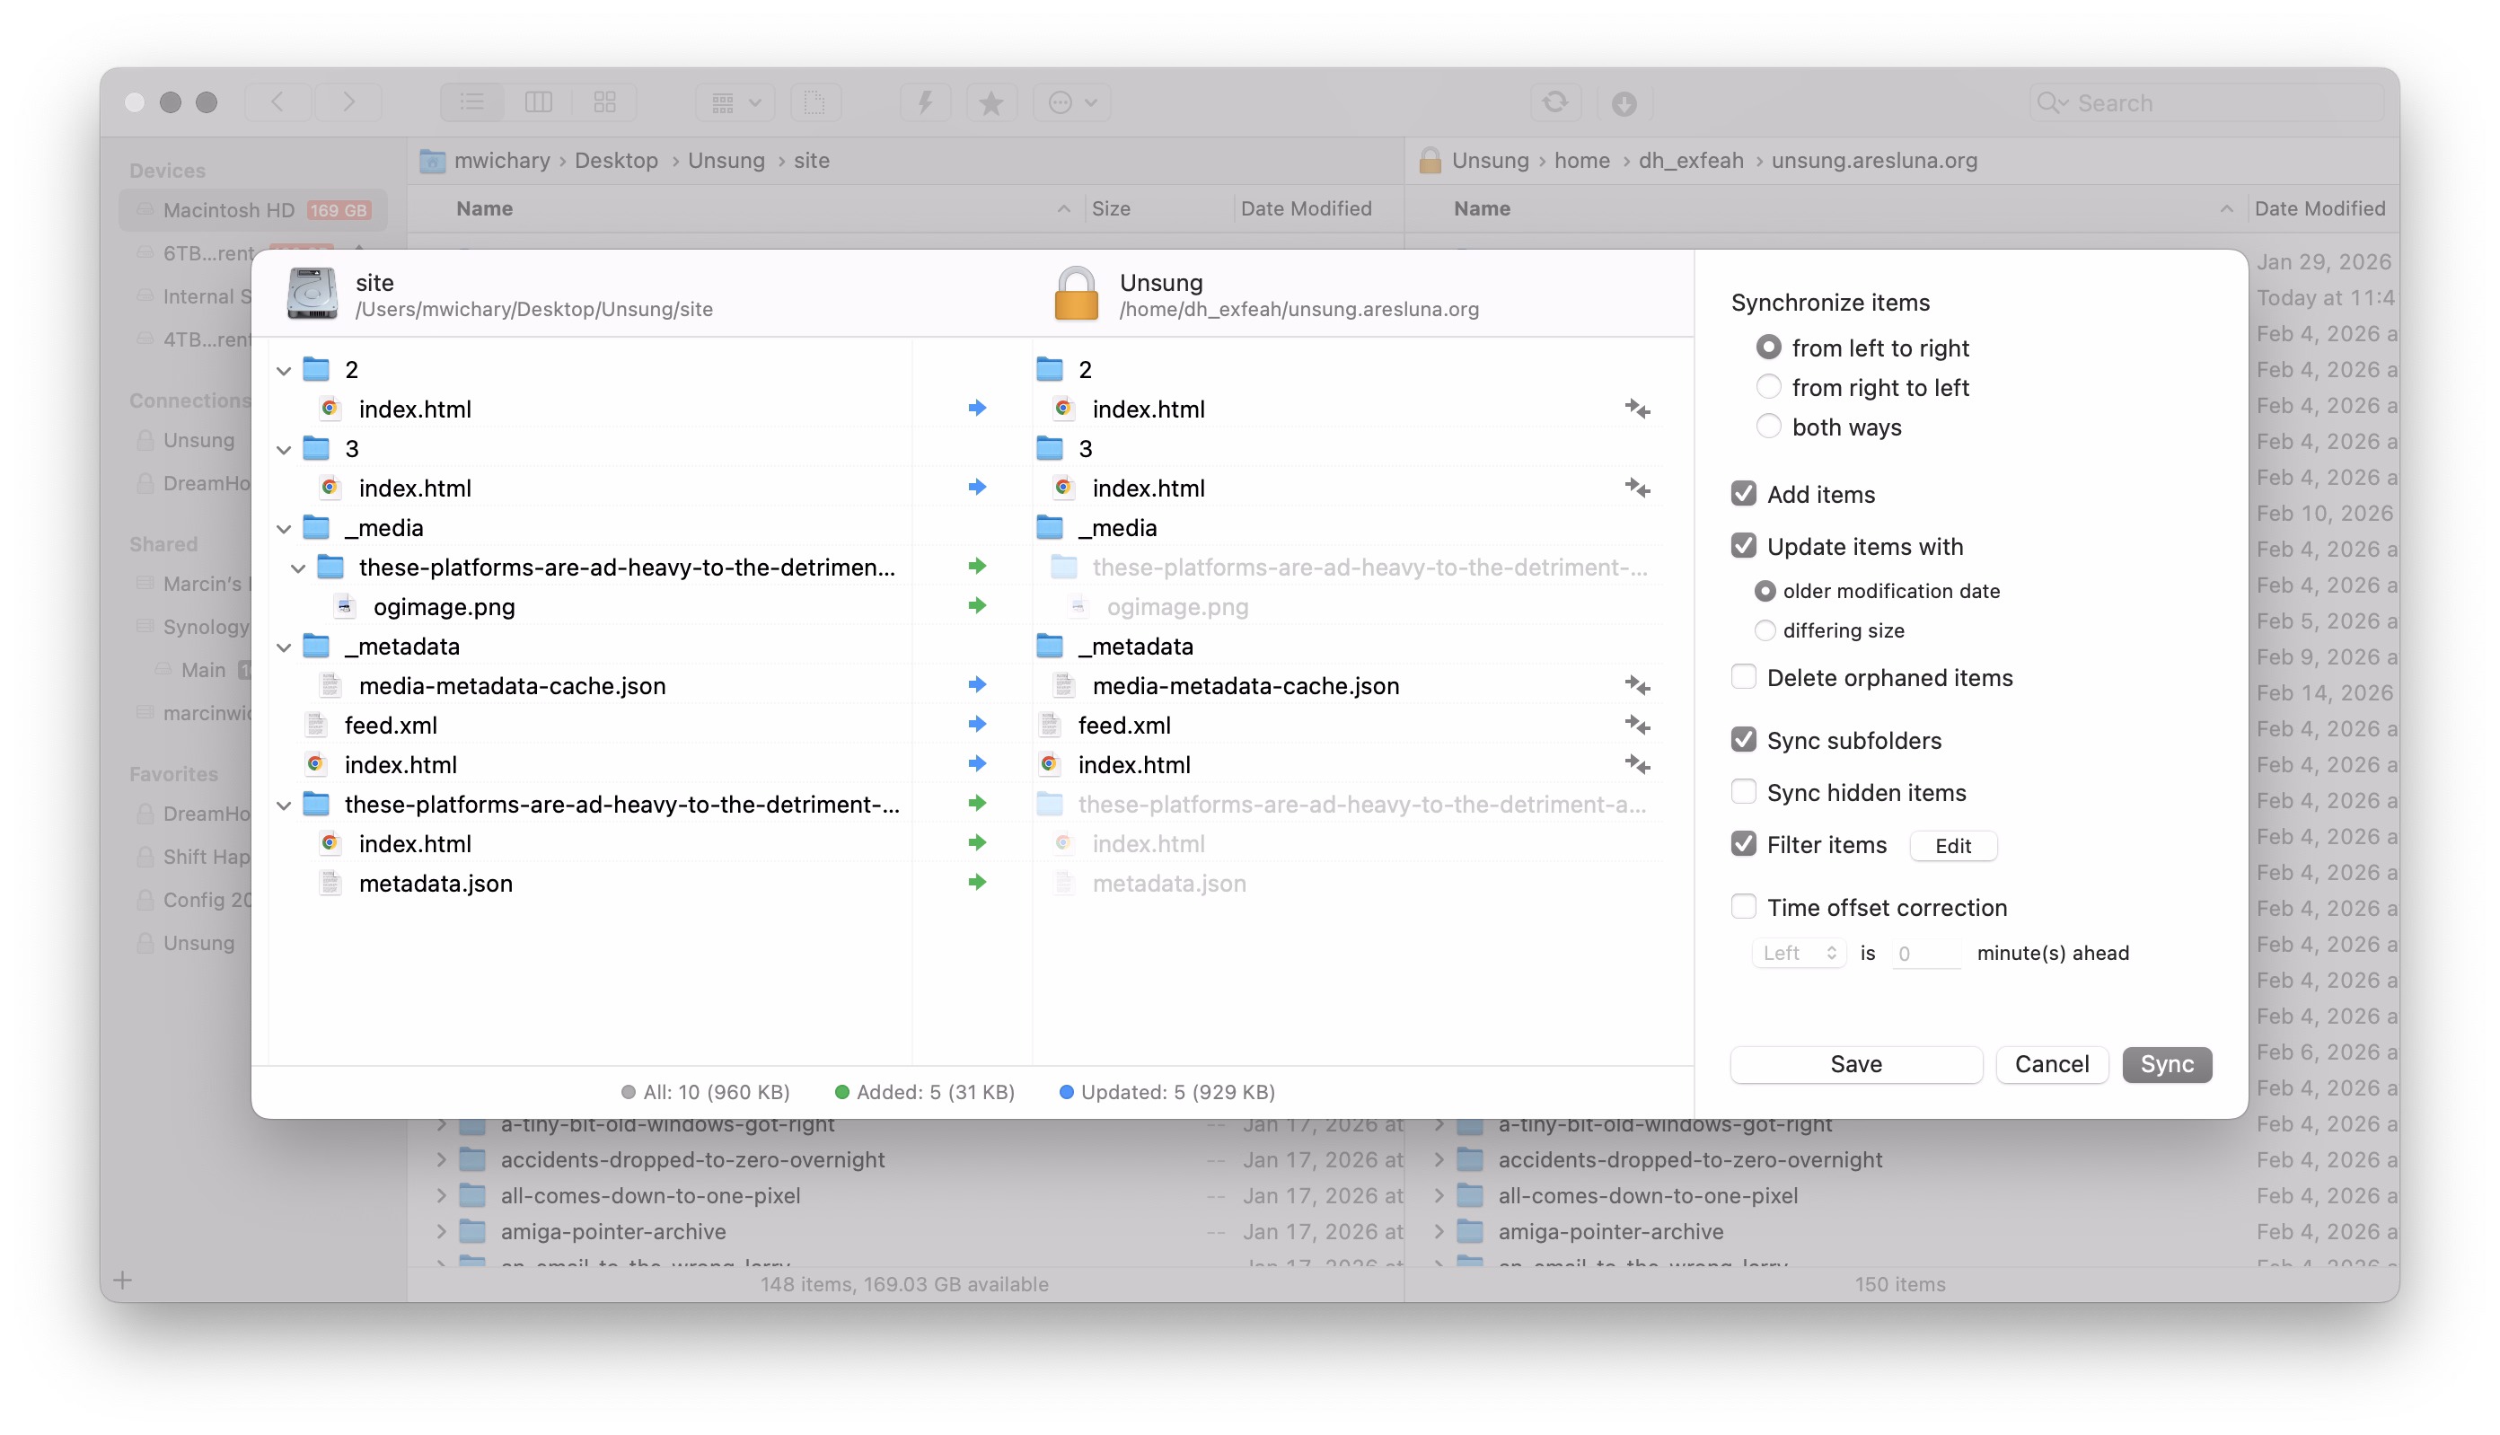Image resolution: width=2500 pixels, height=1435 pixels.
Task: Open the Left time offset dropdown
Action: [x=1799, y=953]
